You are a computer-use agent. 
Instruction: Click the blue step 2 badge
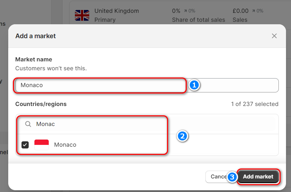click(x=182, y=136)
